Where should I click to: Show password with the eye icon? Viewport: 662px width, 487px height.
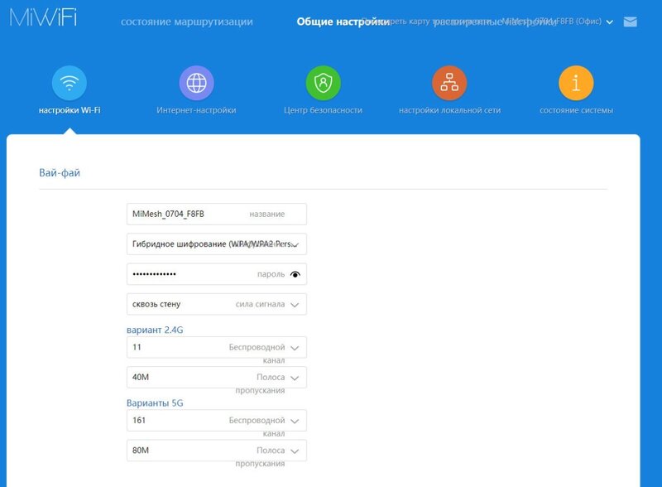coord(296,274)
